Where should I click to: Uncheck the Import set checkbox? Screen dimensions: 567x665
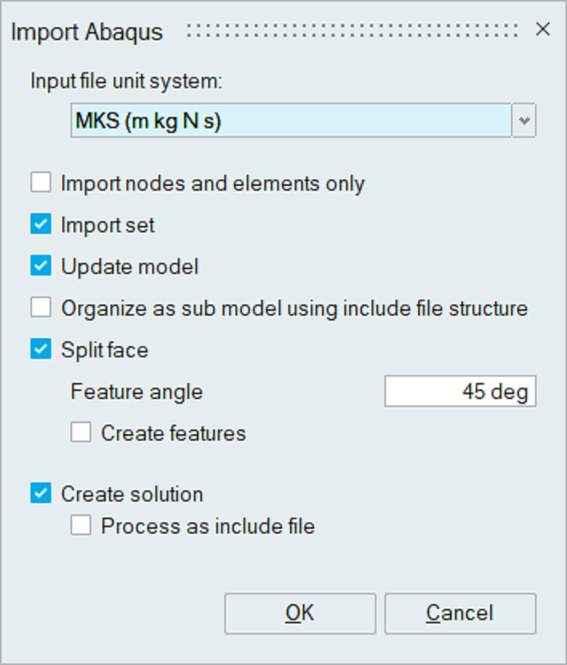[x=41, y=225]
